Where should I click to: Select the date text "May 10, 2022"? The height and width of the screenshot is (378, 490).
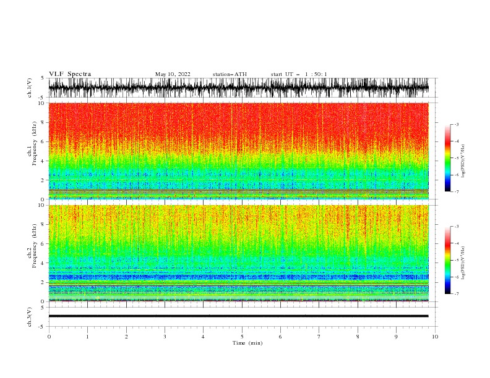[x=173, y=74]
